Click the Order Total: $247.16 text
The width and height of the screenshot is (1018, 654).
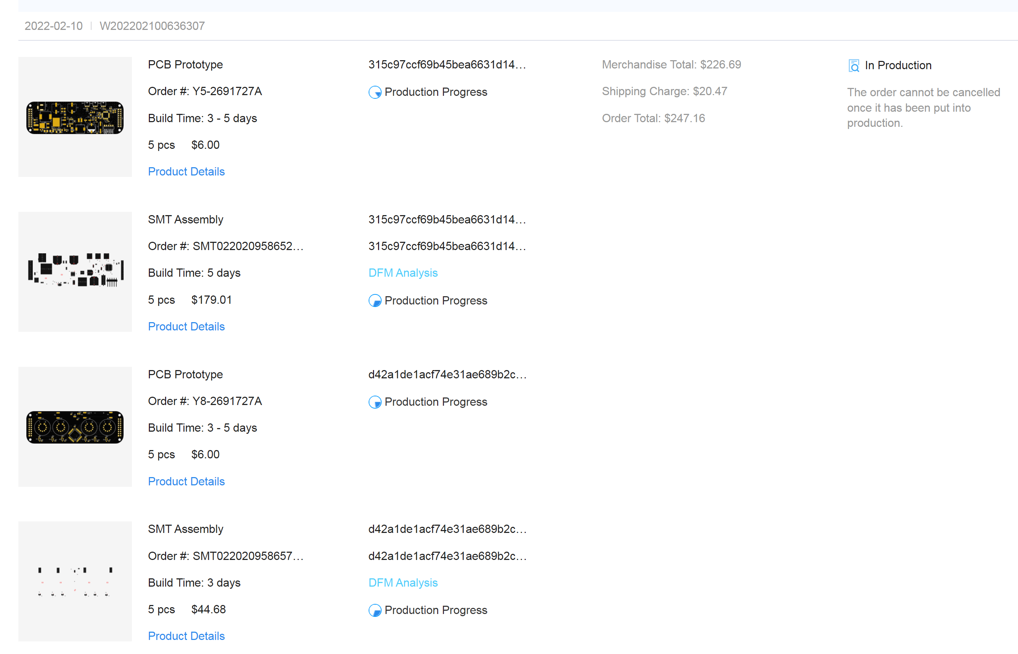653,119
